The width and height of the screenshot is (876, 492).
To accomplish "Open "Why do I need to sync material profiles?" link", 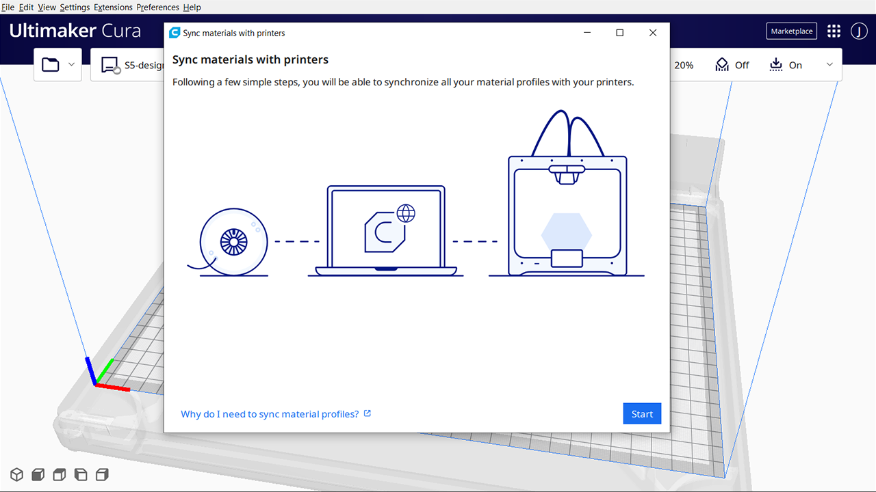I will [270, 414].
